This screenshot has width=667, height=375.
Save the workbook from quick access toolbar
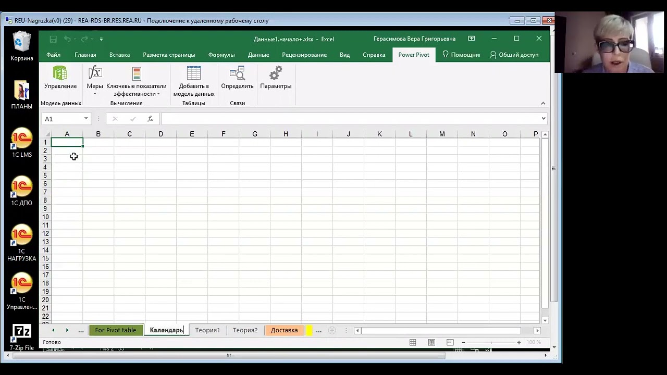pos(53,39)
